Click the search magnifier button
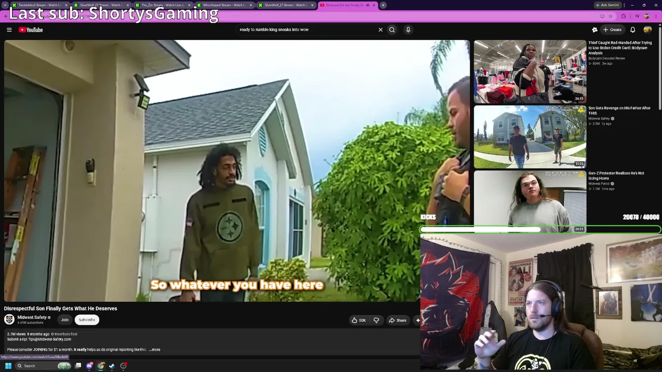Viewport: 662px width, 372px height. tap(392, 30)
